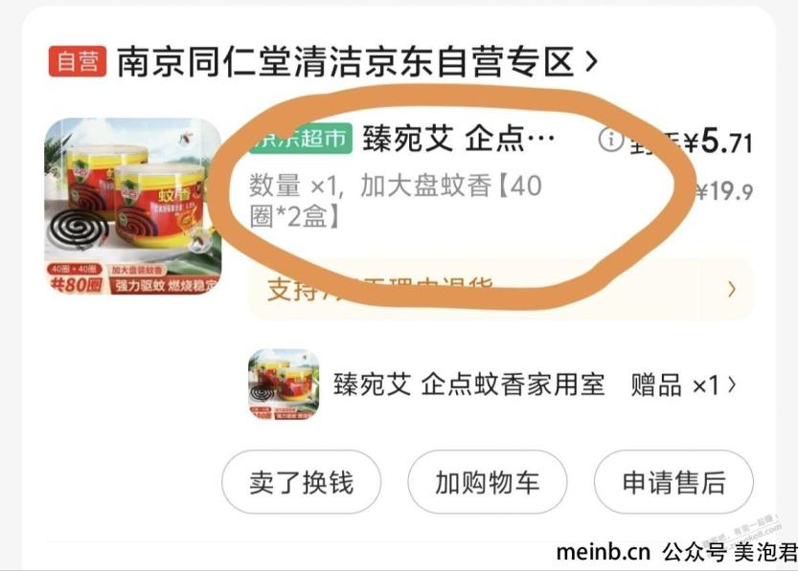Open the small gift product thumbnail
This screenshot has height=571, width=798.
[x=284, y=384]
